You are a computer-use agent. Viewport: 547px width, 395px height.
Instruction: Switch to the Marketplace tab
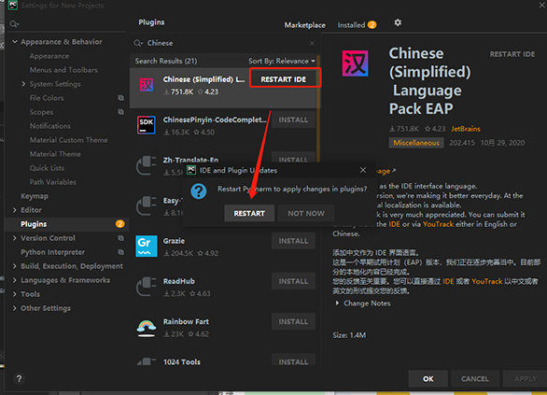click(x=304, y=25)
